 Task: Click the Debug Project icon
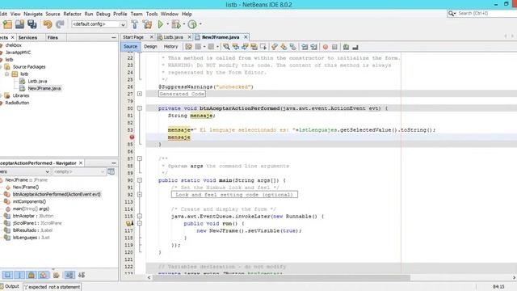176,24
